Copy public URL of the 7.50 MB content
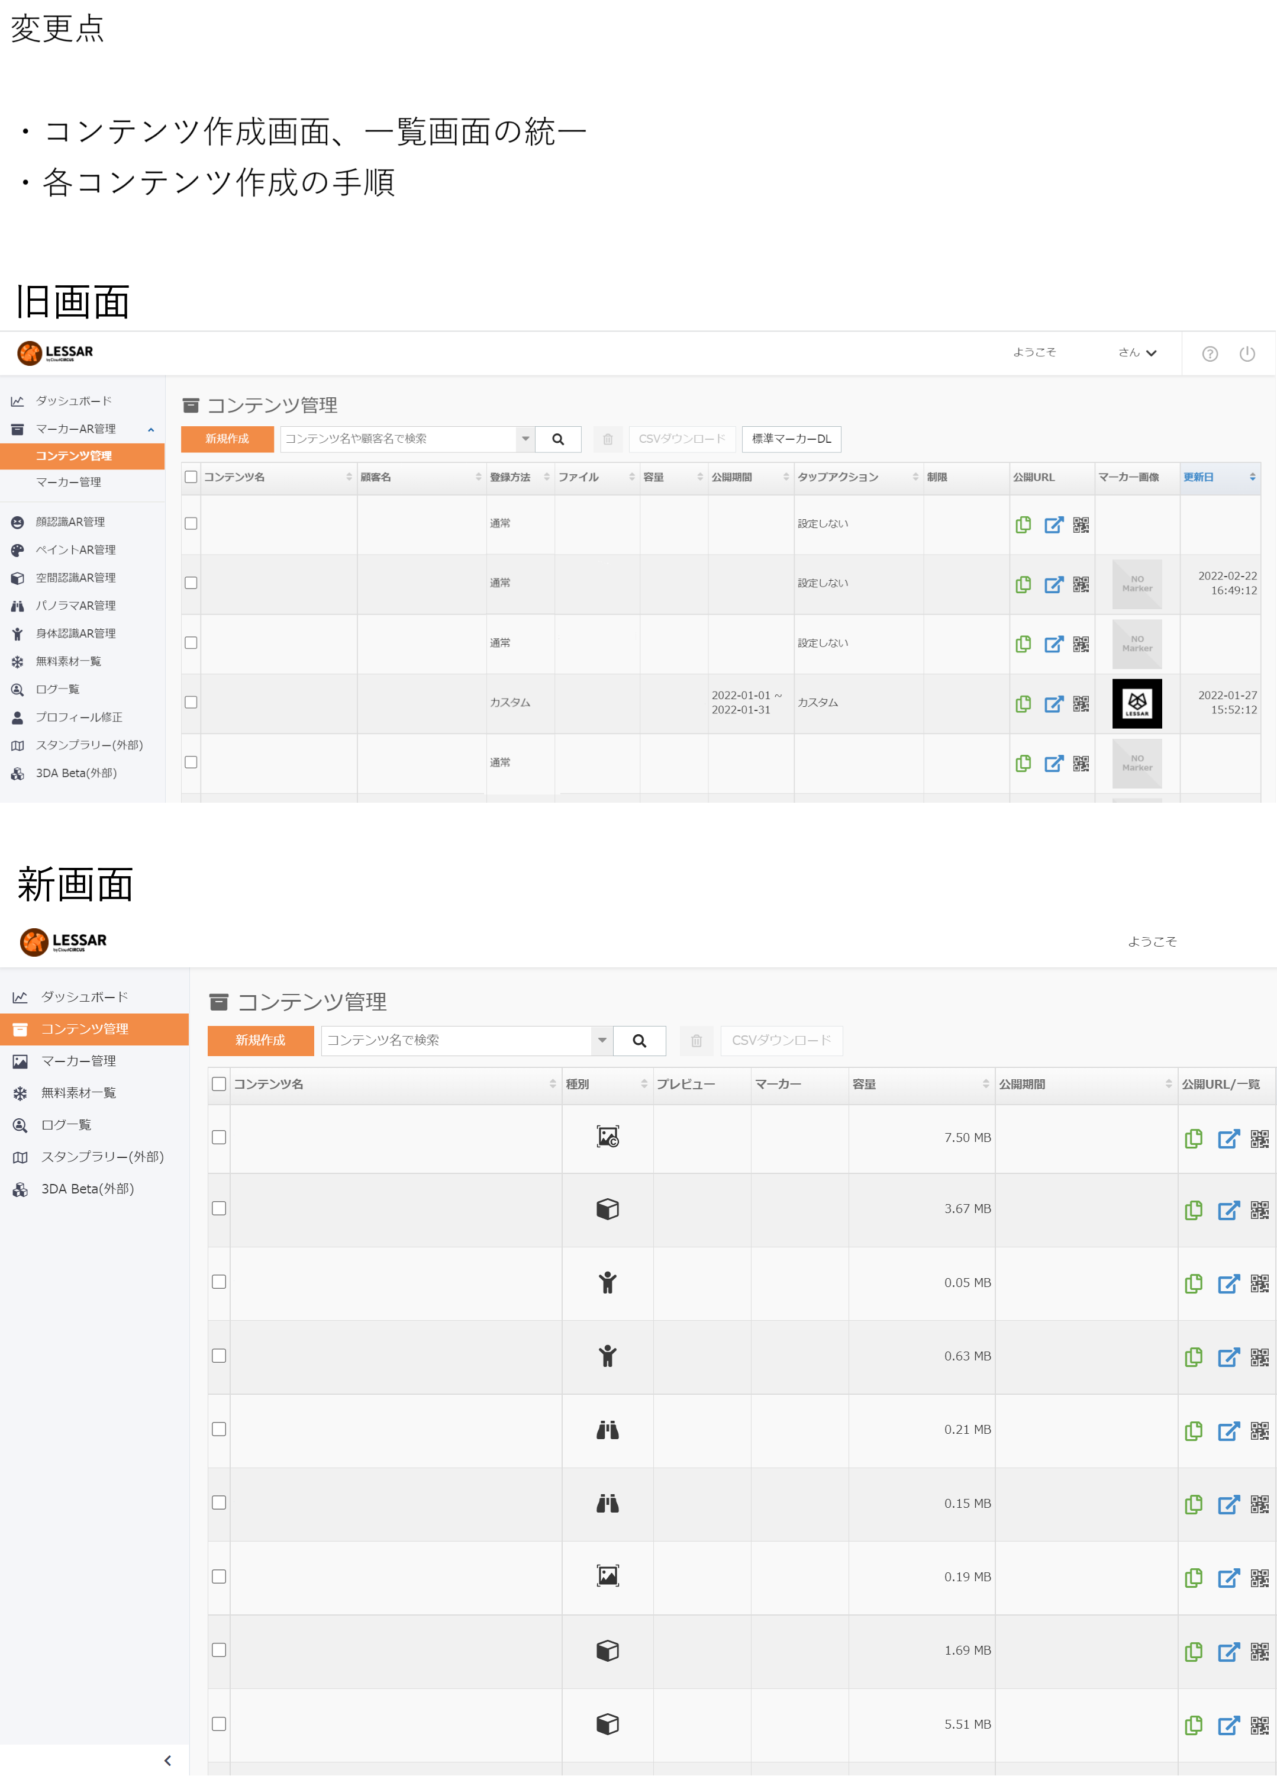The height and width of the screenshot is (1776, 1277). [x=1193, y=1138]
